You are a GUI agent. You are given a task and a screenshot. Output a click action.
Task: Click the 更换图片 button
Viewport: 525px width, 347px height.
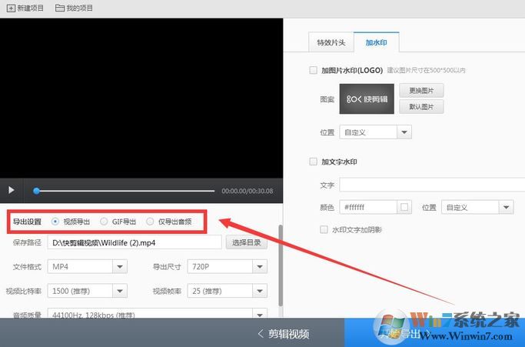point(421,91)
